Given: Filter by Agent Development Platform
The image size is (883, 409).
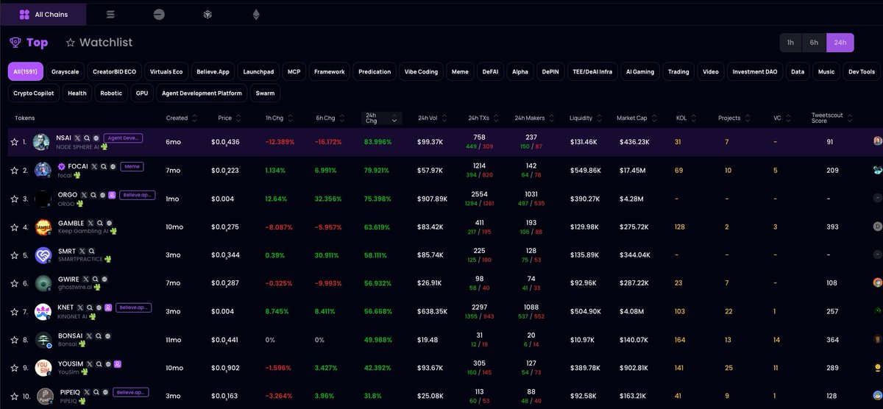Looking at the screenshot, I should point(202,93).
